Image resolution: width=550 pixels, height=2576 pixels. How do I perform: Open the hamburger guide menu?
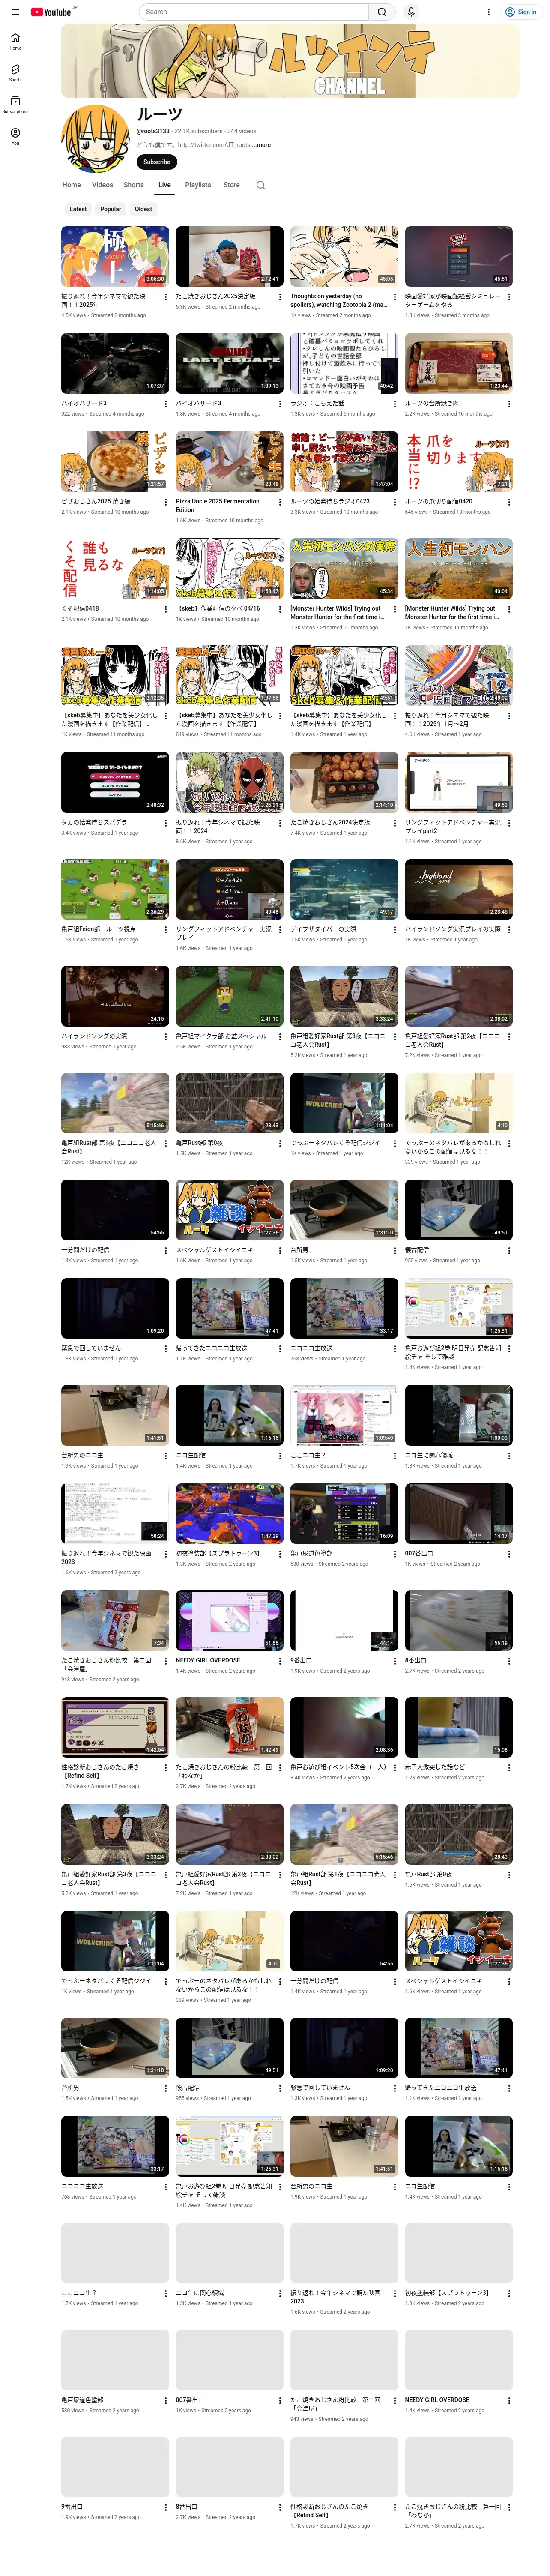(15, 12)
